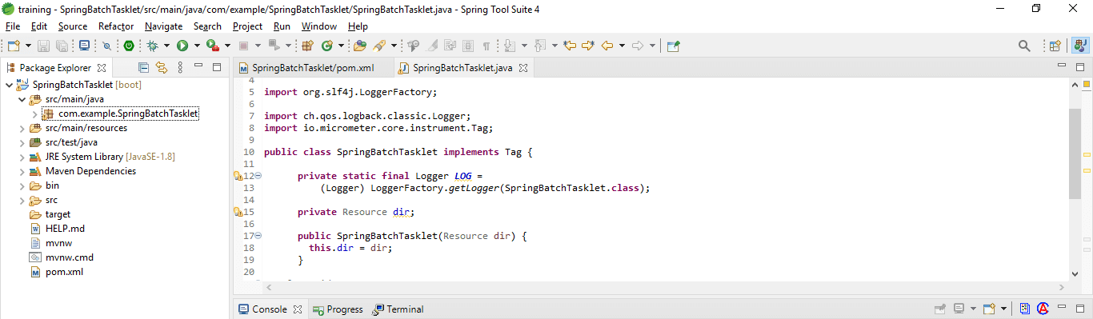The width and height of the screenshot is (1093, 319).
Task: Expand com.example.SpringBatchTasklet package
Action: coord(34,114)
